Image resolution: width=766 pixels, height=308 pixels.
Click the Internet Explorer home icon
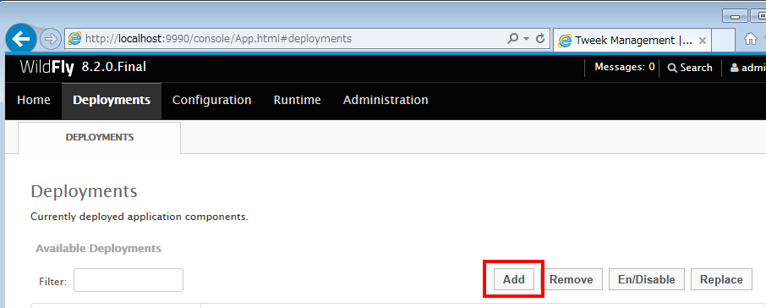751,39
